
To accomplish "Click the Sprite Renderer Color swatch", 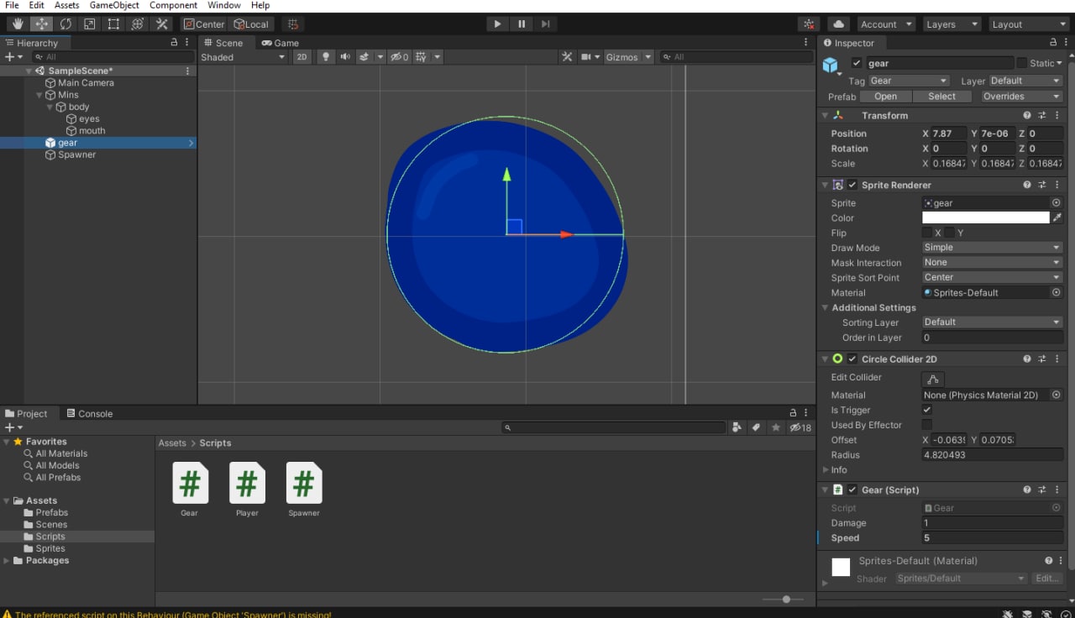I will click(985, 218).
